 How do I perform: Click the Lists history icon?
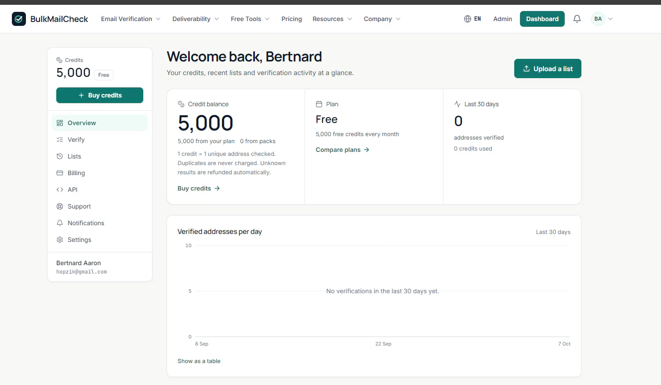pos(60,156)
